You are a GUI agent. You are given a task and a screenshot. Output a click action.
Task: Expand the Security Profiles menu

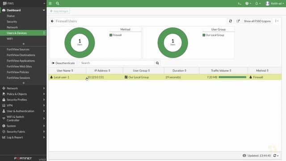tap(23, 100)
